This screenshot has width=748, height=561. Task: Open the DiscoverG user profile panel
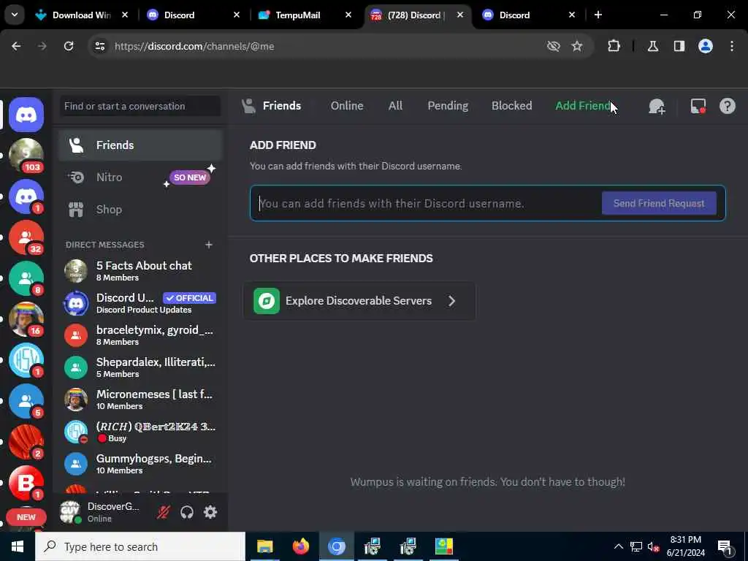tap(102, 512)
